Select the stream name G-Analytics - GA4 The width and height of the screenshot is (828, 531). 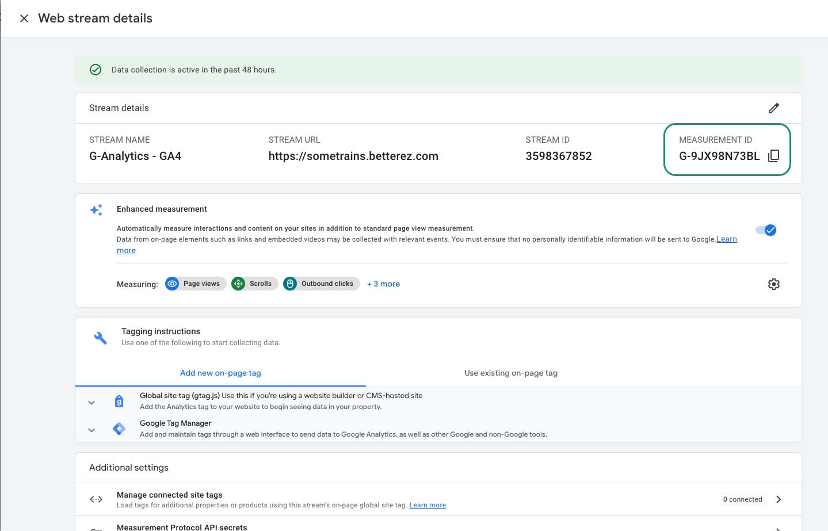[x=135, y=156]
